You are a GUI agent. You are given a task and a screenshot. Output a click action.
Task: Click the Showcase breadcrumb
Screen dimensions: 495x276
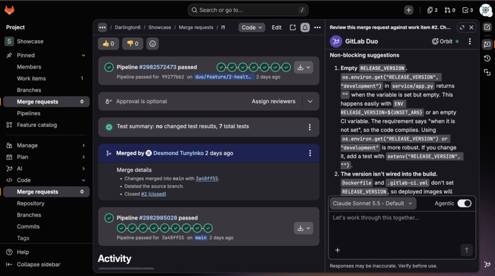click(160, 28)
